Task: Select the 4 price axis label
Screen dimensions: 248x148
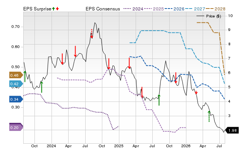Action: 229,102
